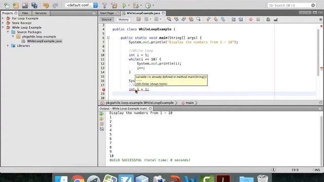Clear the search field with X button
This screenshot has width=324, height=182.
(313, 5)
